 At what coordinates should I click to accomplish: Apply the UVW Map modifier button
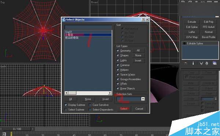[x=192, y=37]
